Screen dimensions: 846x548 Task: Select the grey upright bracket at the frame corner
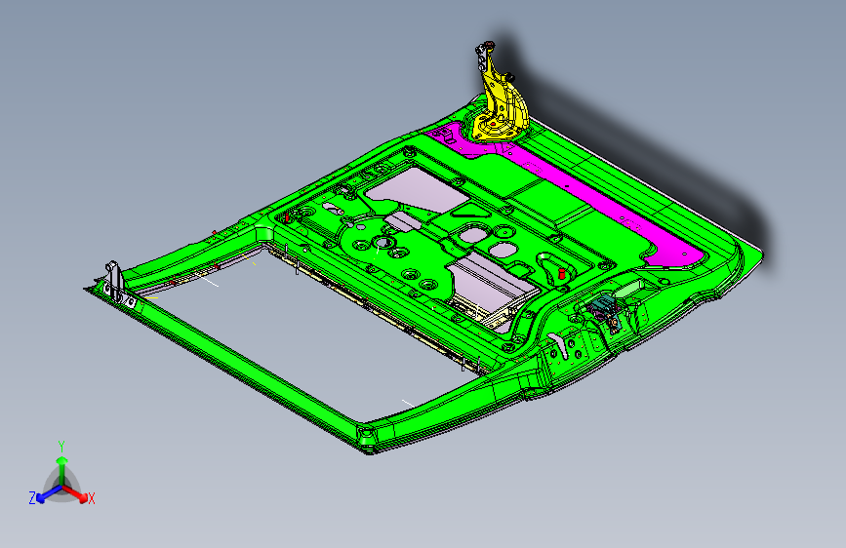114,281
